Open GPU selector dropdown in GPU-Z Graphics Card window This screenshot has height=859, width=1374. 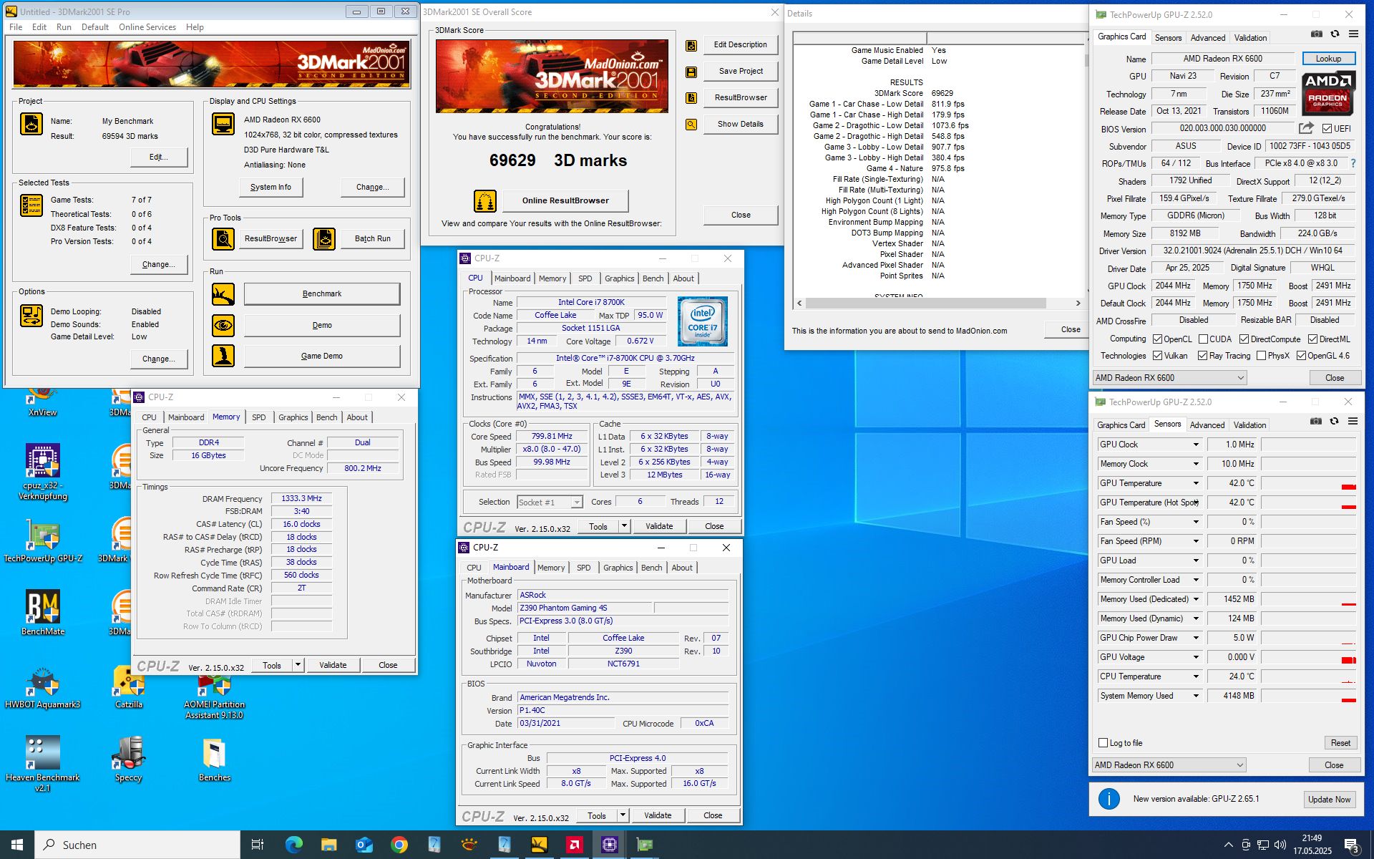pyautogui.click(x=1169, y=378)
